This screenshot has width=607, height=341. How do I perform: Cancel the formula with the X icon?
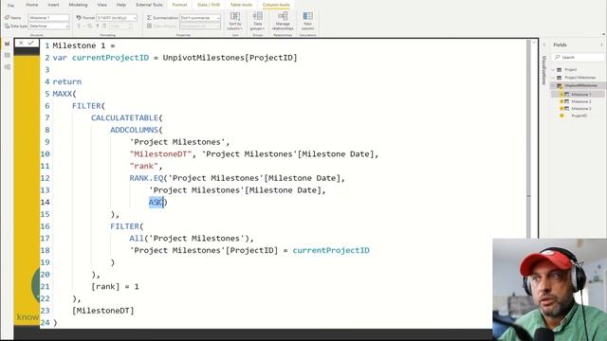click(x=21, y=43)
